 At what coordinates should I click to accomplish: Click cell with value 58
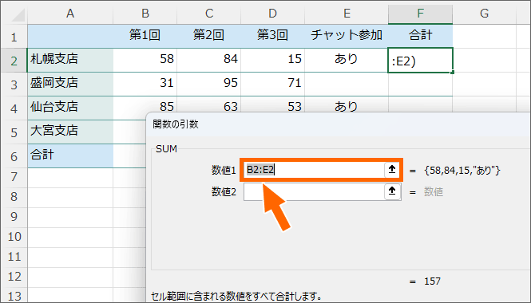pyautogui.click(x=145, y=60)
